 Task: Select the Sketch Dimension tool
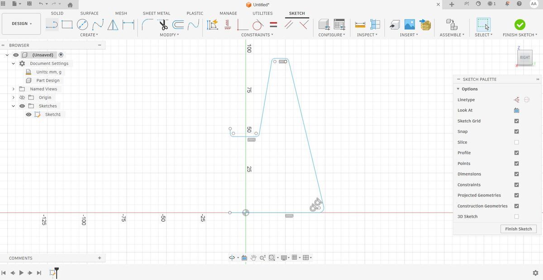(x=129, y=24)
